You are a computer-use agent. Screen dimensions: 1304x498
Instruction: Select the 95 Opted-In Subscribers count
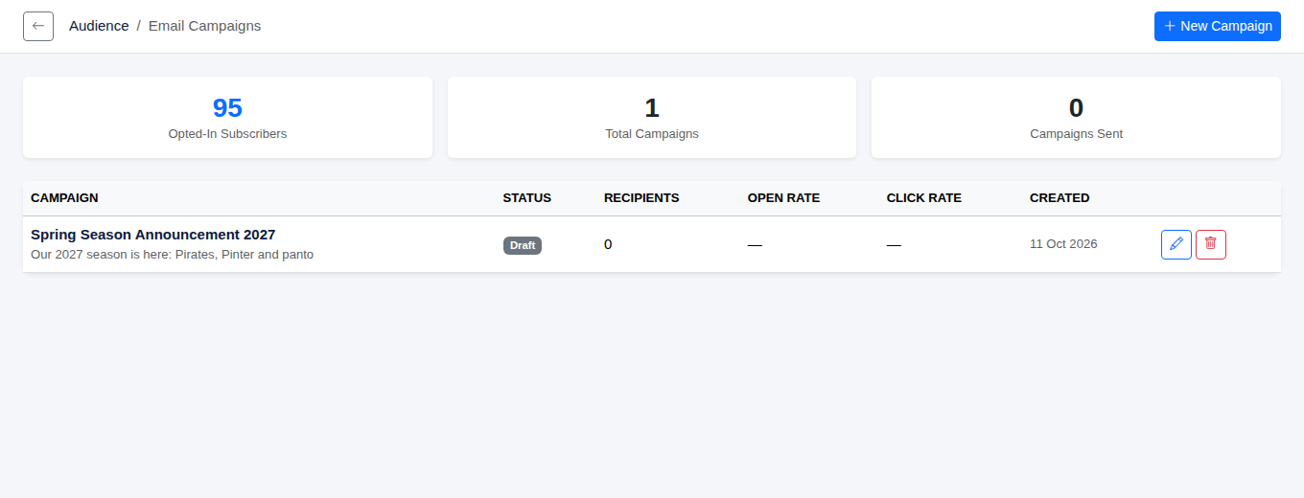tap(227, 107)
